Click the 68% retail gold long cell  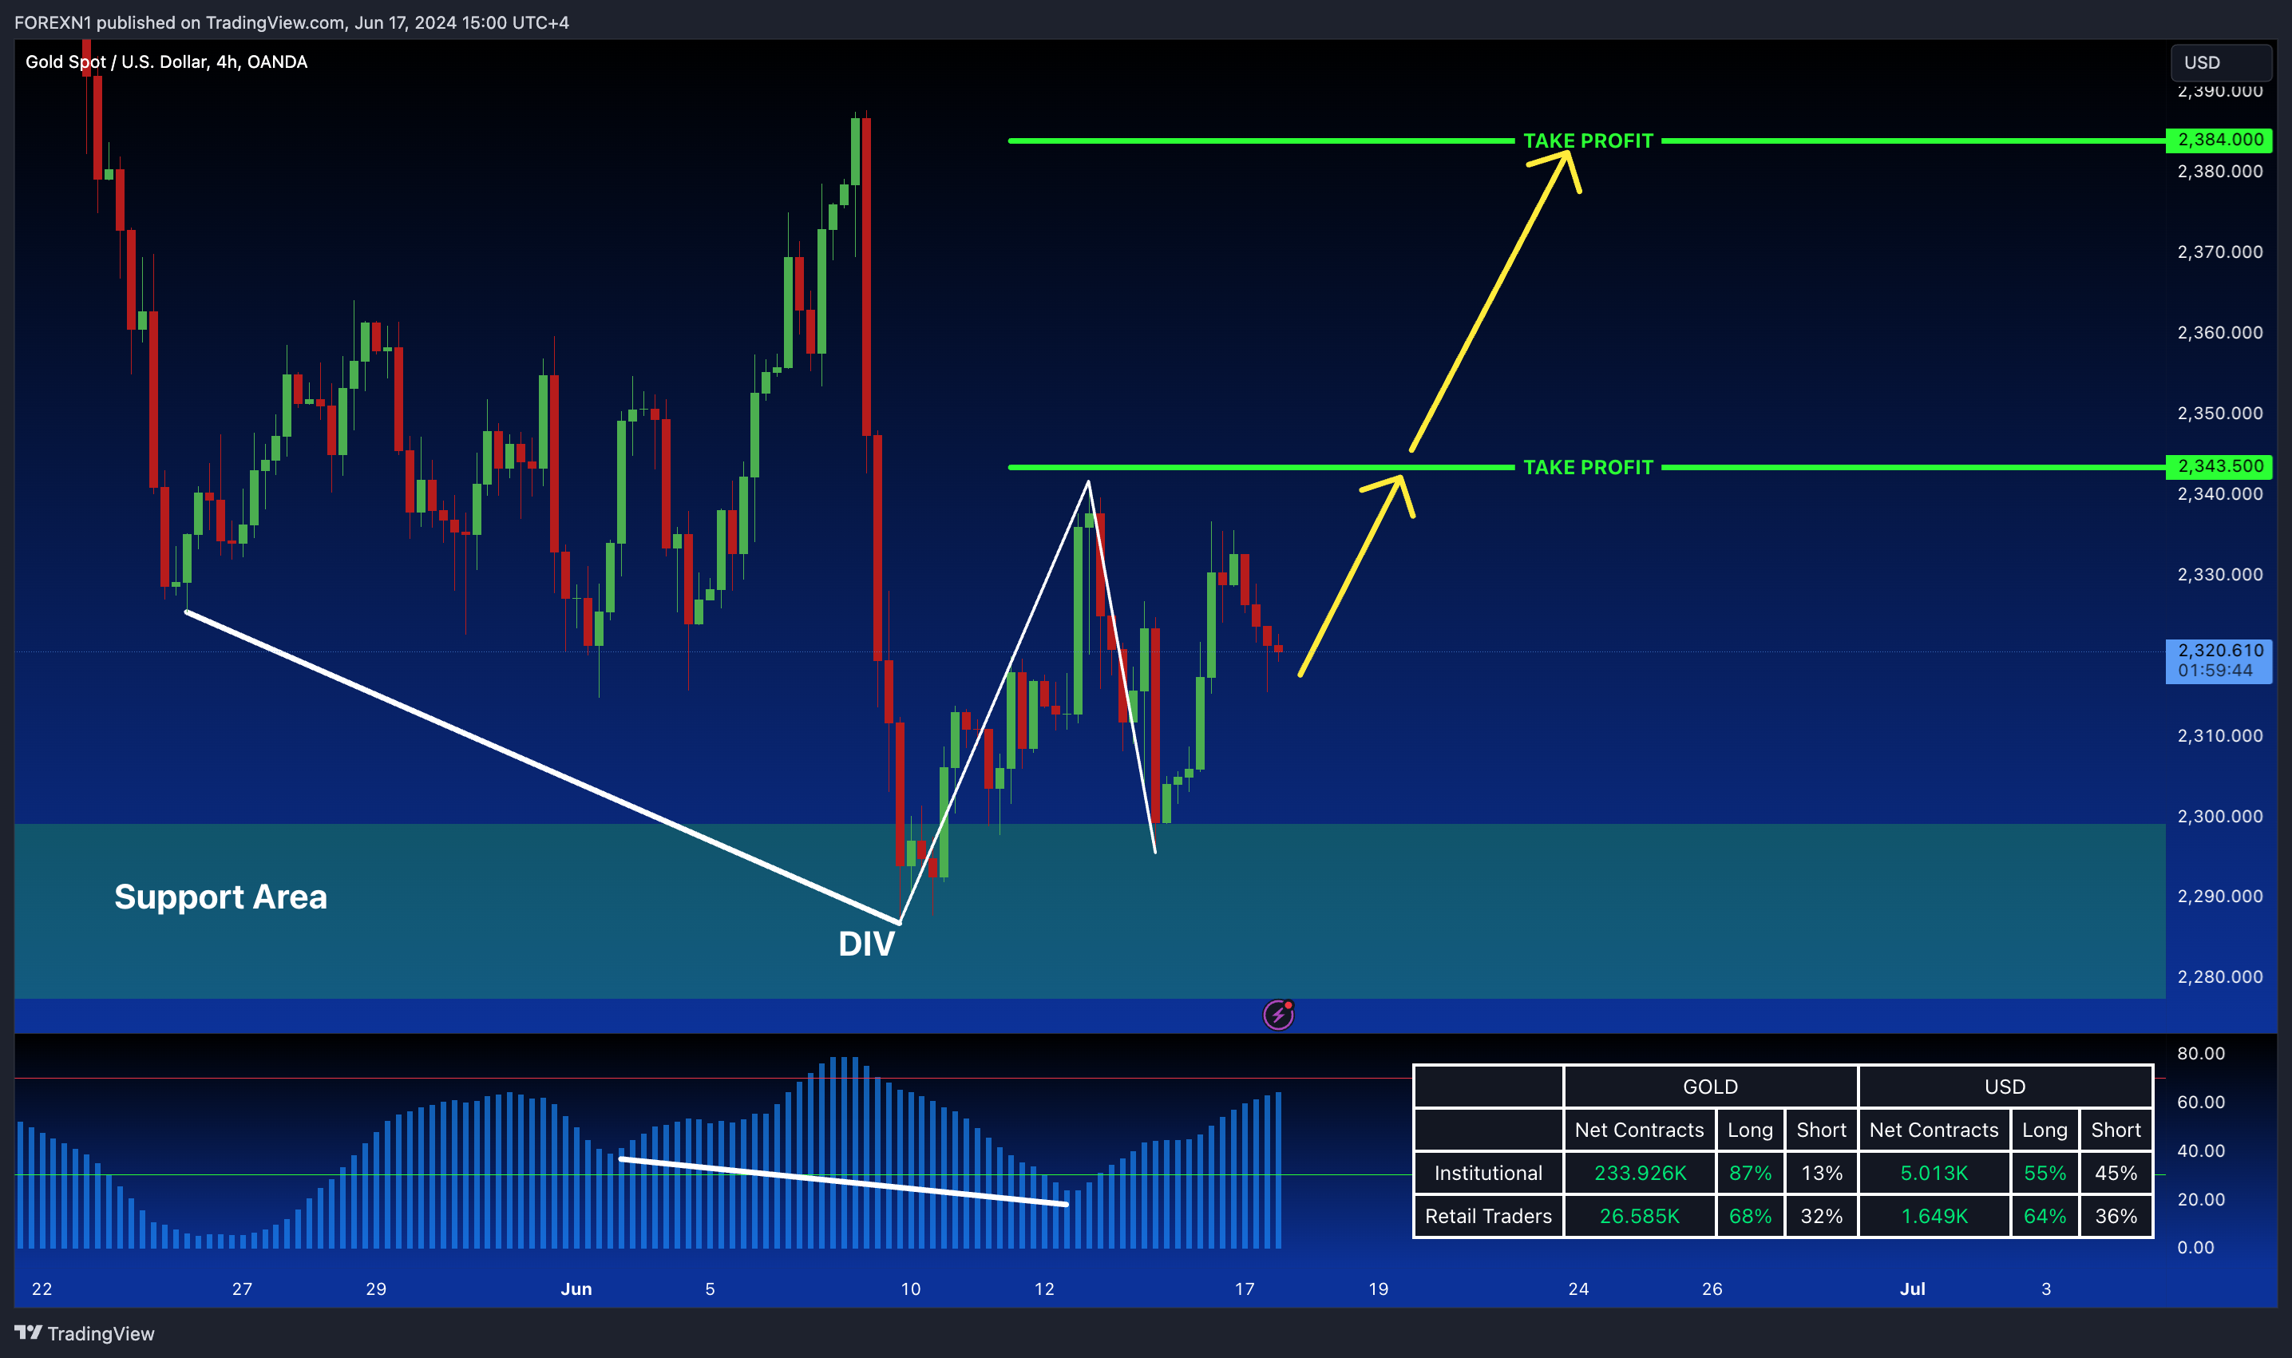(1751, 1216)
